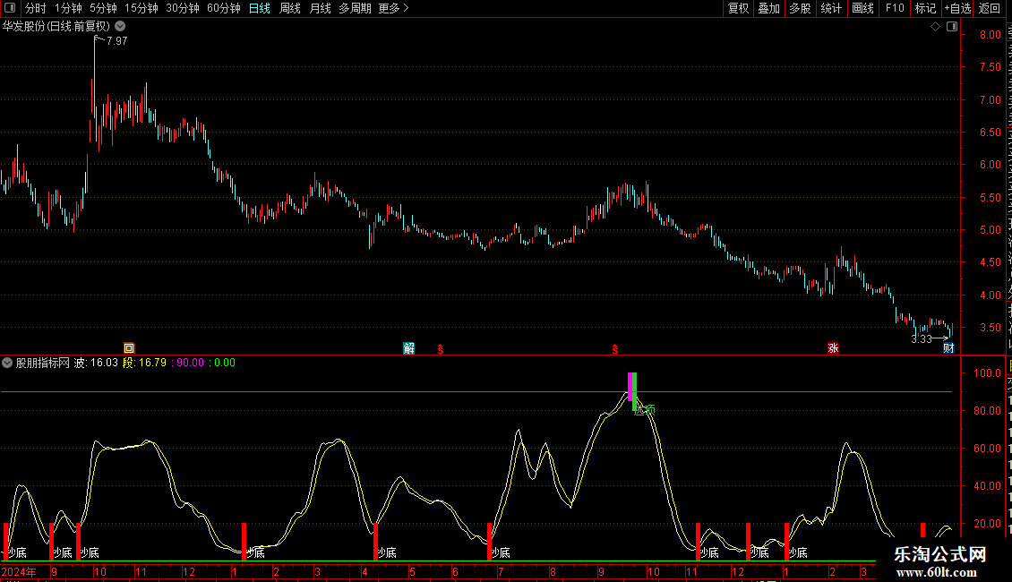Viewport: 1012px width, 582px height.
Task: Click the red S marker near 4月
Action: 441,349
